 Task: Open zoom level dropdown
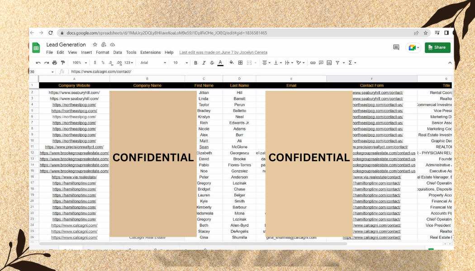point(80,63)
